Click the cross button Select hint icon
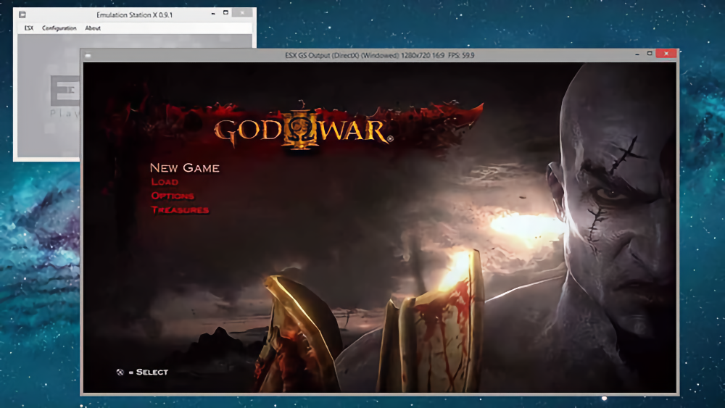 pos(120,372)
